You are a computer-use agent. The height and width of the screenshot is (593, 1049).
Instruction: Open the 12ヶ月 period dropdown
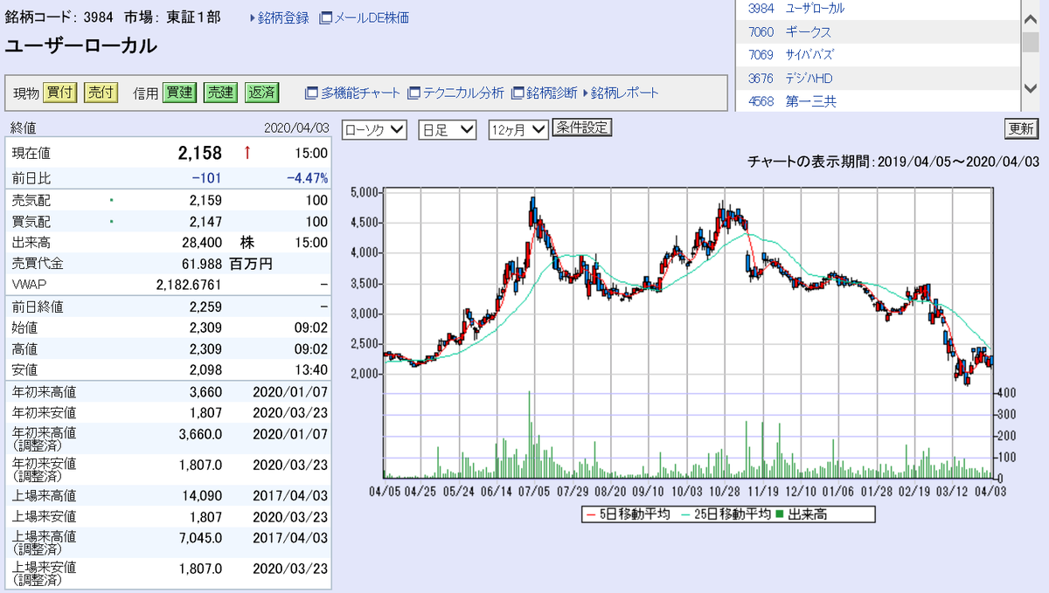coord(518,129)
